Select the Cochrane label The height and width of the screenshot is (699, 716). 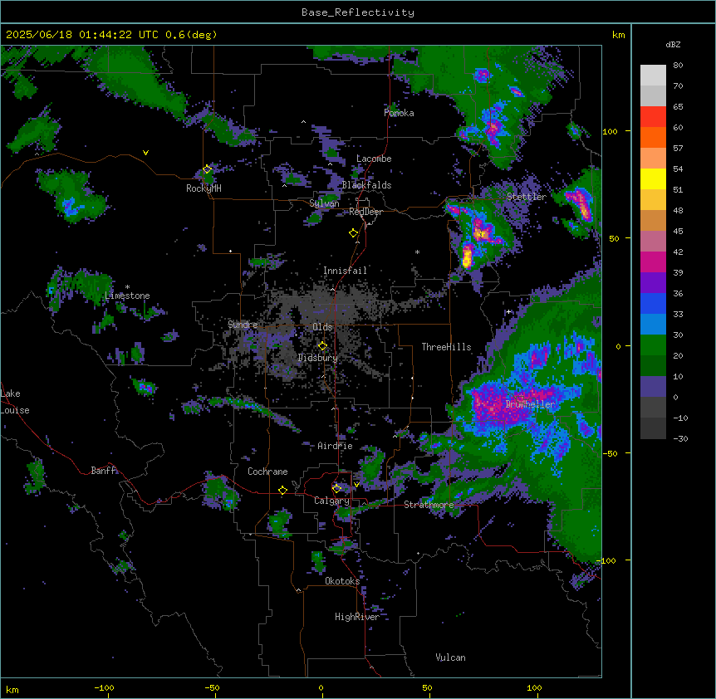tap(267, 472)
